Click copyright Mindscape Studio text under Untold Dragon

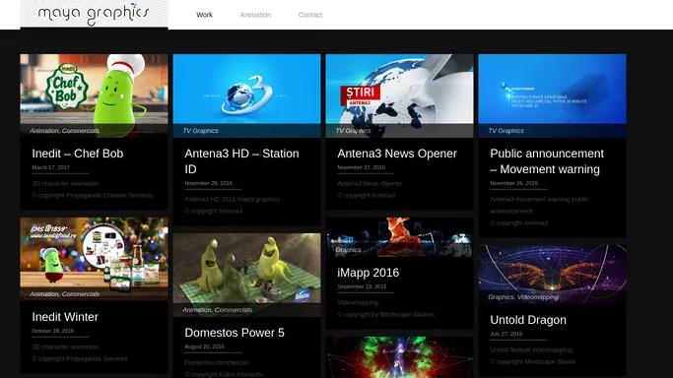[x=533, y=361]
